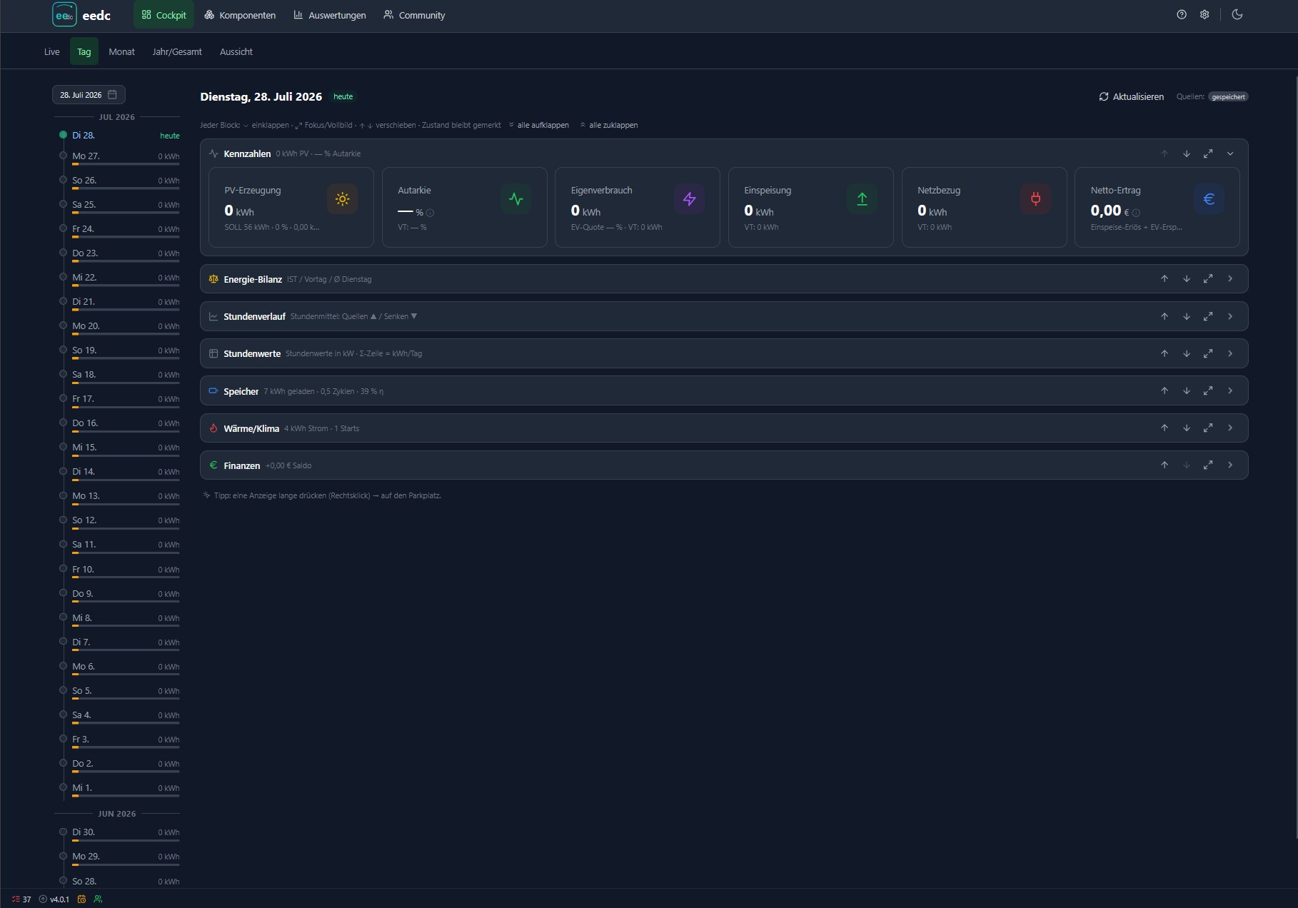
Task: Expand the Speicher block chevron
Action: click(1230, 390)
